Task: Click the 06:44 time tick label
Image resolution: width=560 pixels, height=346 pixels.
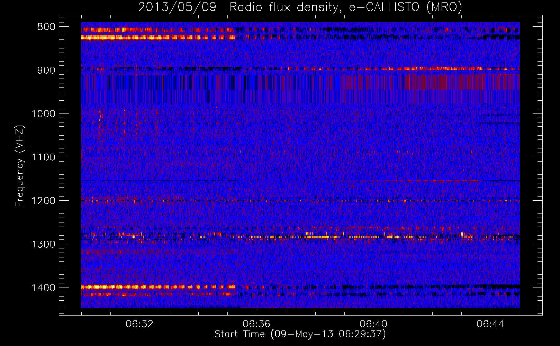Action: 490,324
